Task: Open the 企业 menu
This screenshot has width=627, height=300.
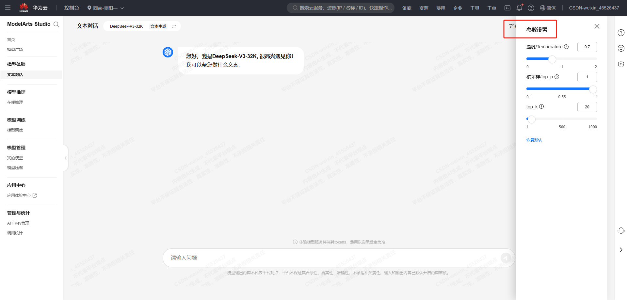Action: (x=458, y=8)
